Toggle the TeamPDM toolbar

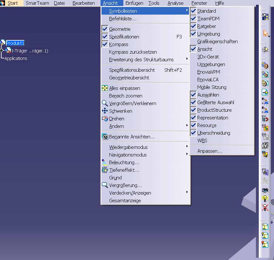coord(222,18)
